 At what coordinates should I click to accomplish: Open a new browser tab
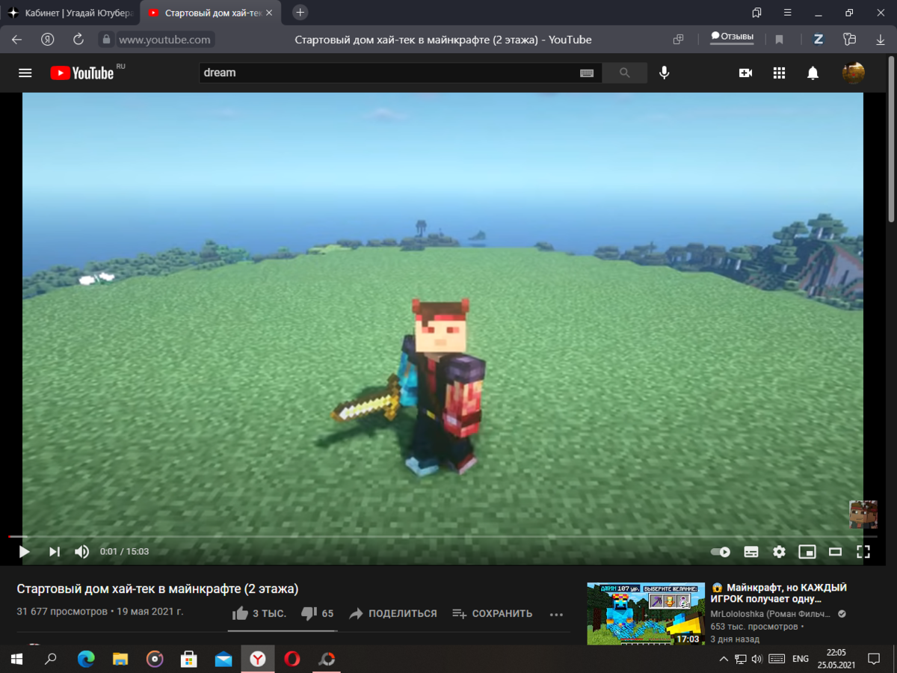300,13
